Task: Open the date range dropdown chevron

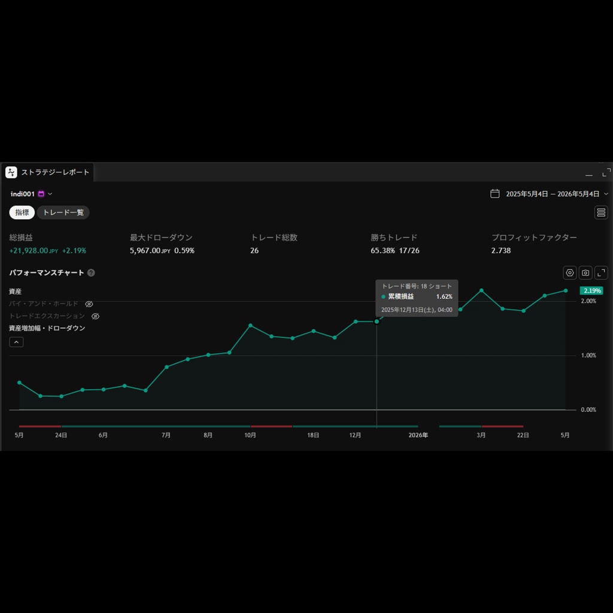Action: click(606, 194)
